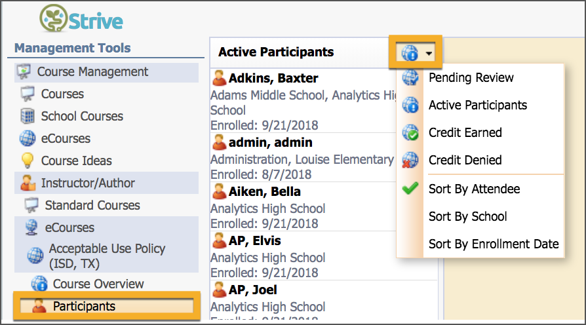Viewport: 586px width, 325px height.
Task: Click the Instructor/Author person icon
Action: tap(28, 183)
